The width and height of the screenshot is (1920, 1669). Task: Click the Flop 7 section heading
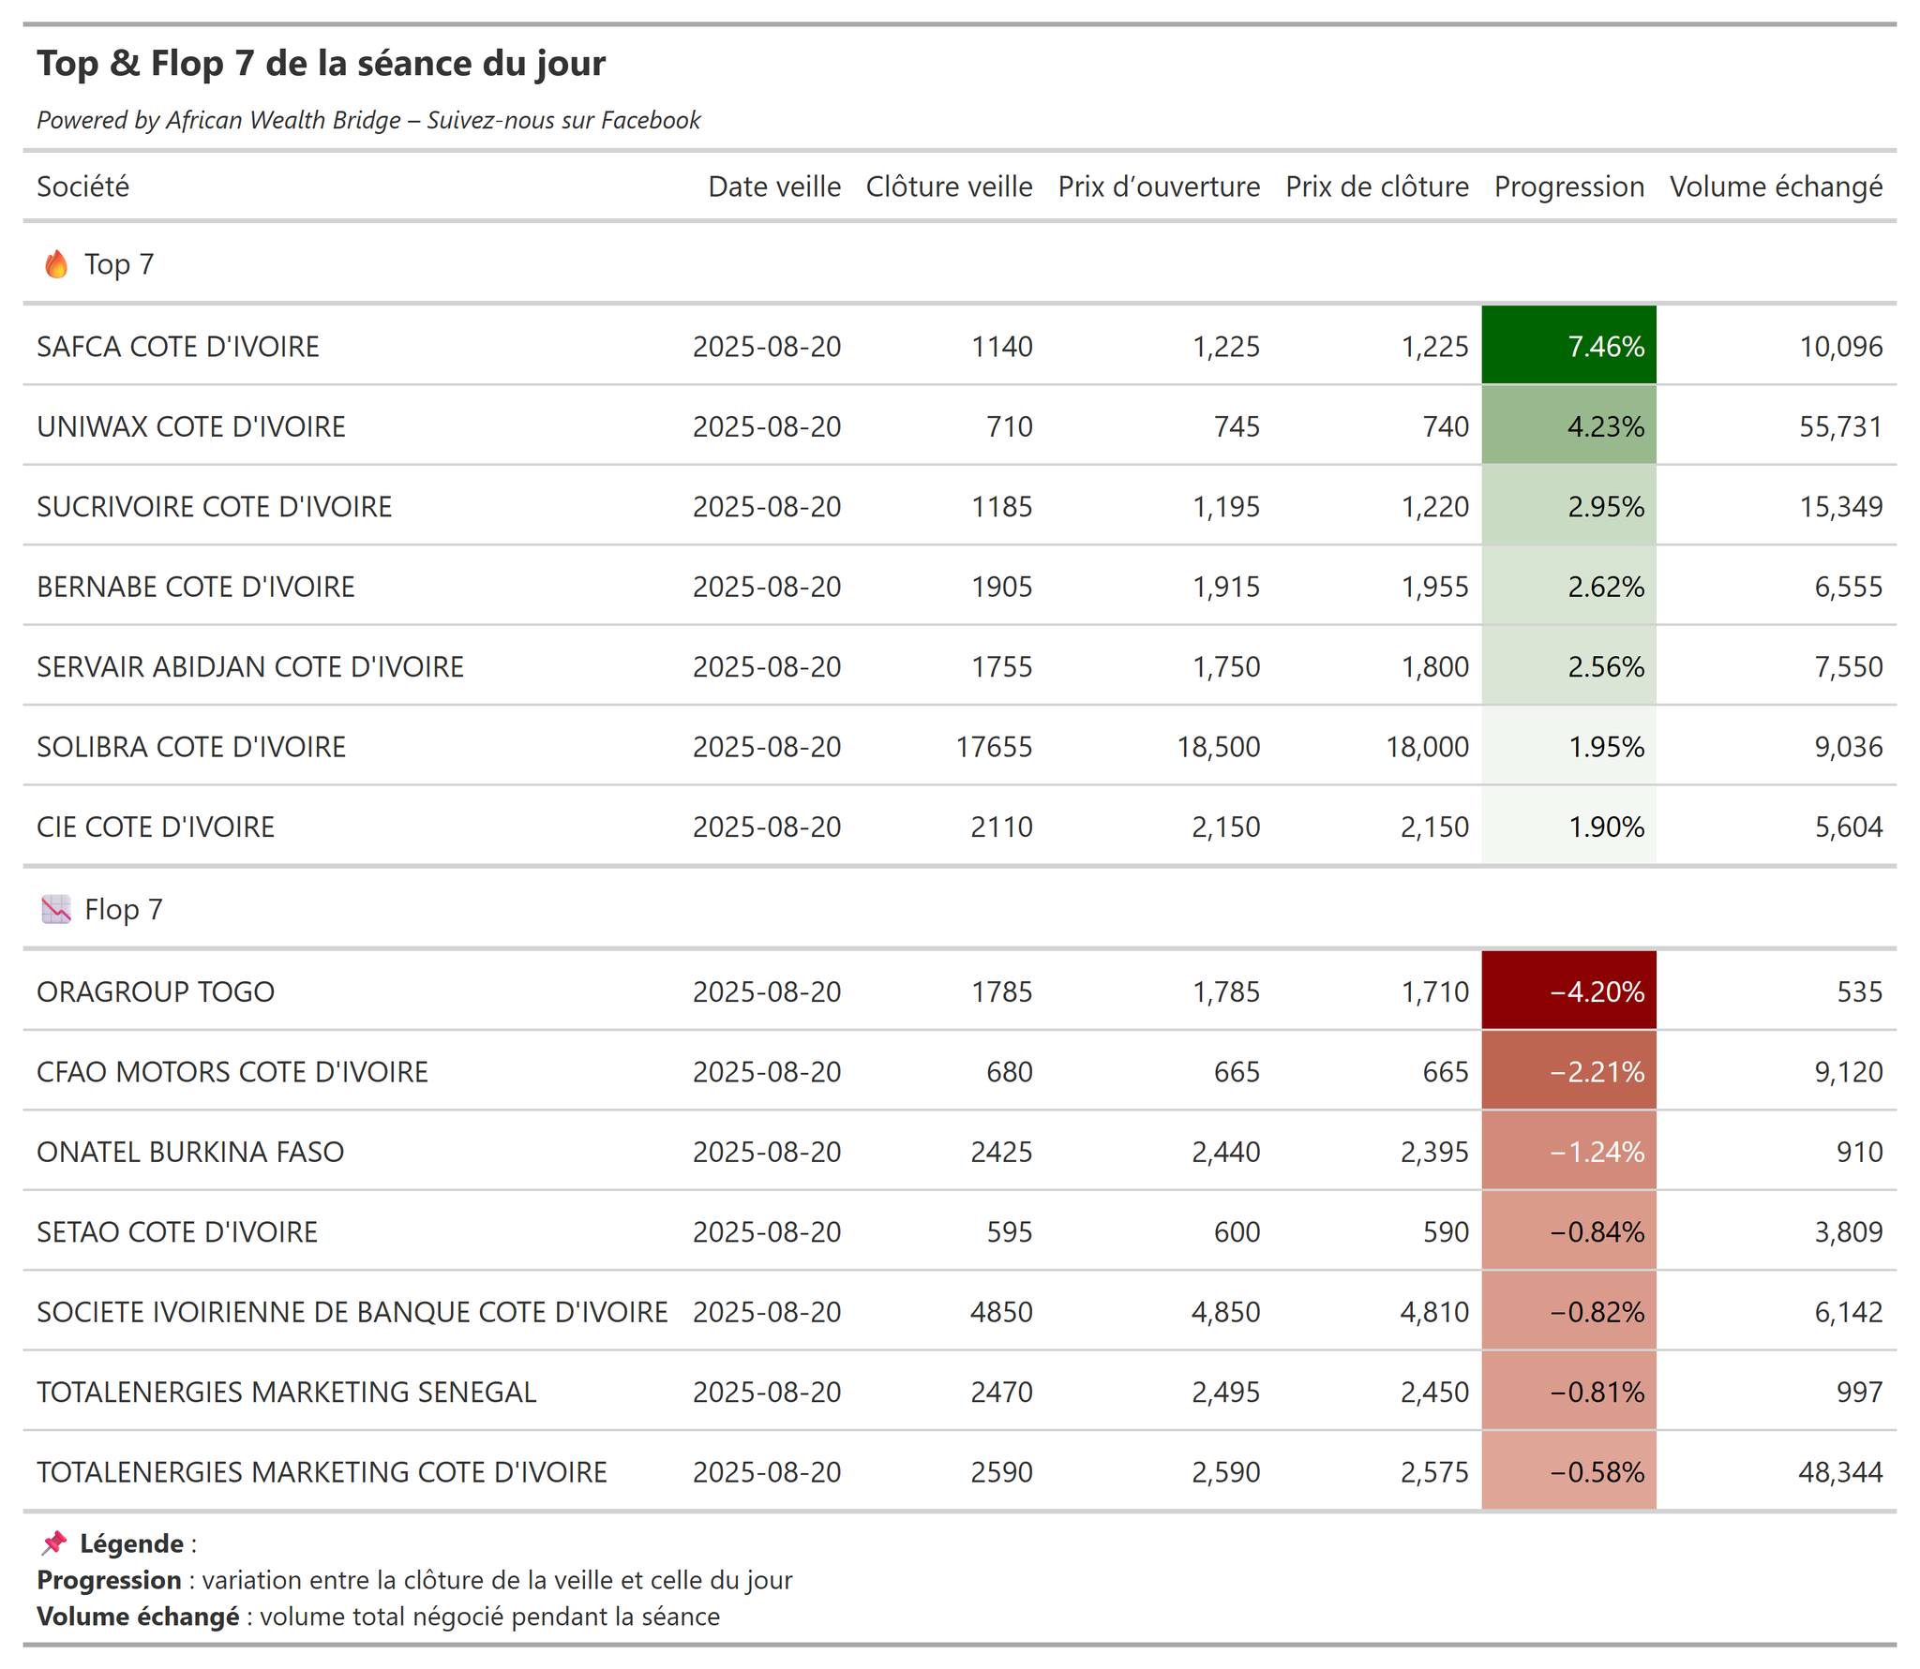point(124,909)
